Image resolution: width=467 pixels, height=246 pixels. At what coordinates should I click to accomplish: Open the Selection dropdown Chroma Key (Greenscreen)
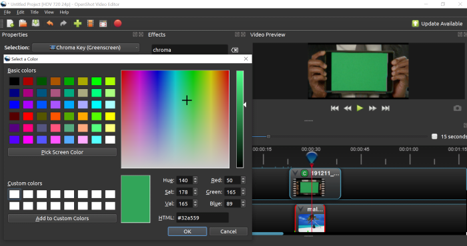click(85, 47)
